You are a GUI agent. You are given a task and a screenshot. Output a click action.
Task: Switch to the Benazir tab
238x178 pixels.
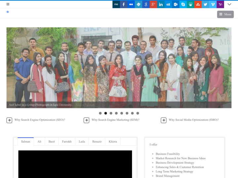pos(97,142)
